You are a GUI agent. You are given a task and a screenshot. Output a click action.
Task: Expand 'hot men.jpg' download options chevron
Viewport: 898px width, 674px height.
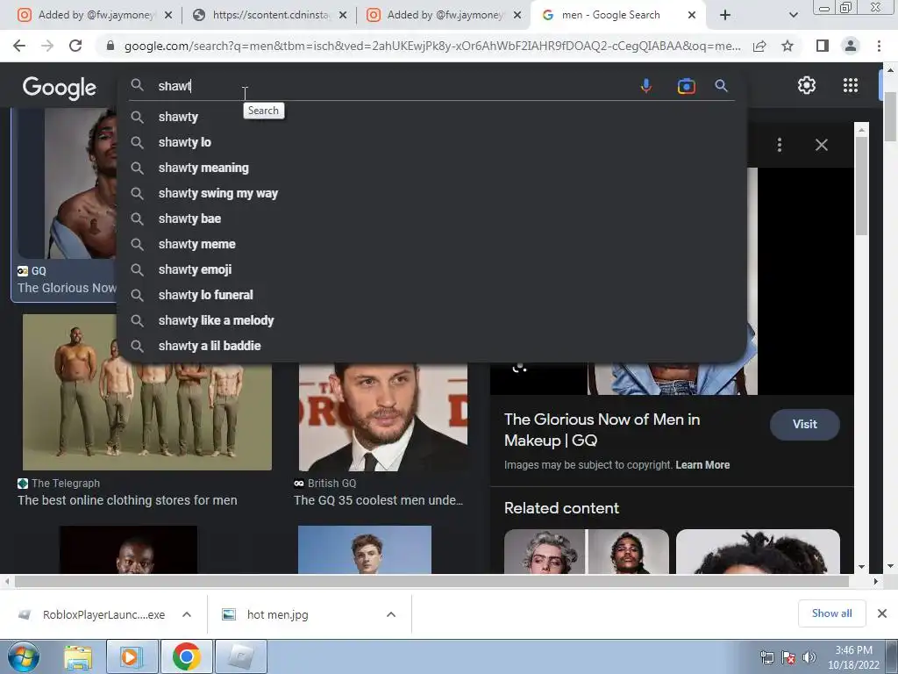(391, 614)
